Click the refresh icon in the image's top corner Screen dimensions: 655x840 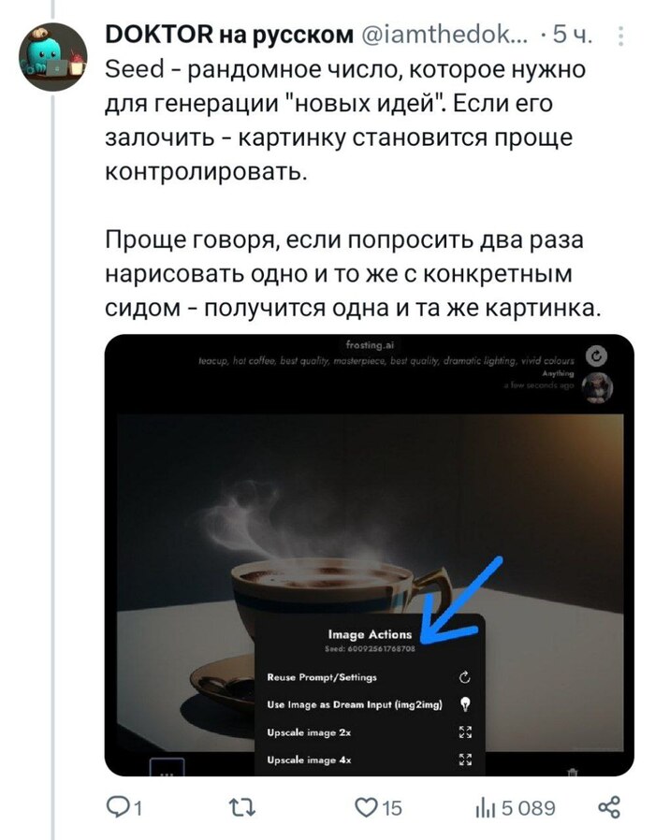pyautogui.click(x=597, y=355)
